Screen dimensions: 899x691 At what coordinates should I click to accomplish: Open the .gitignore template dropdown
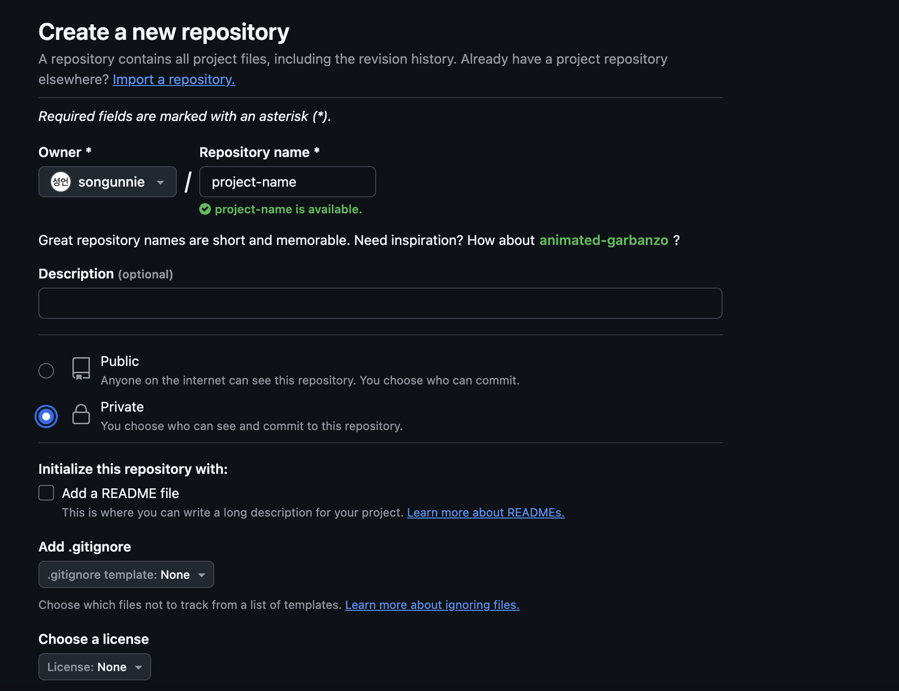pyautogui.click(x=126, y=574)
